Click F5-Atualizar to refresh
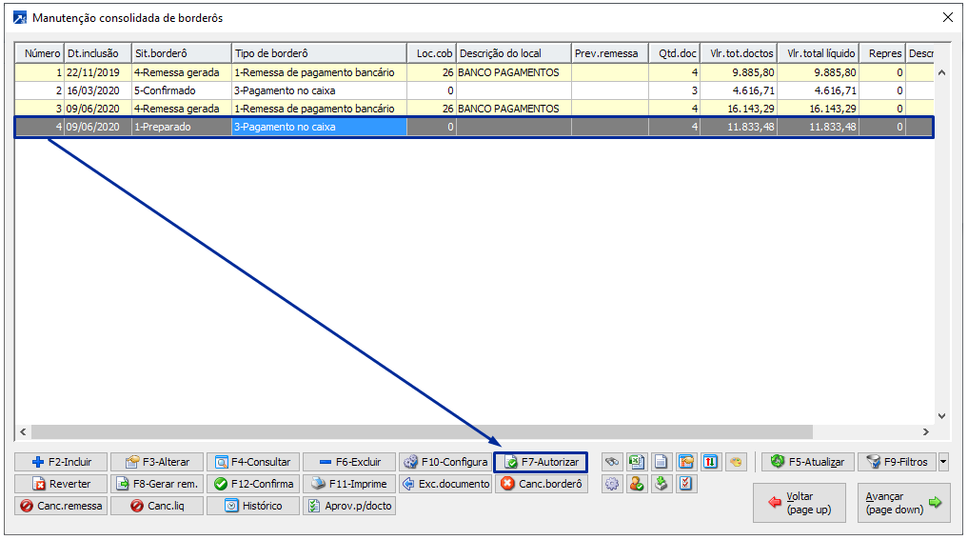Screen dimensions: 968x540 [x=808, y=462]
